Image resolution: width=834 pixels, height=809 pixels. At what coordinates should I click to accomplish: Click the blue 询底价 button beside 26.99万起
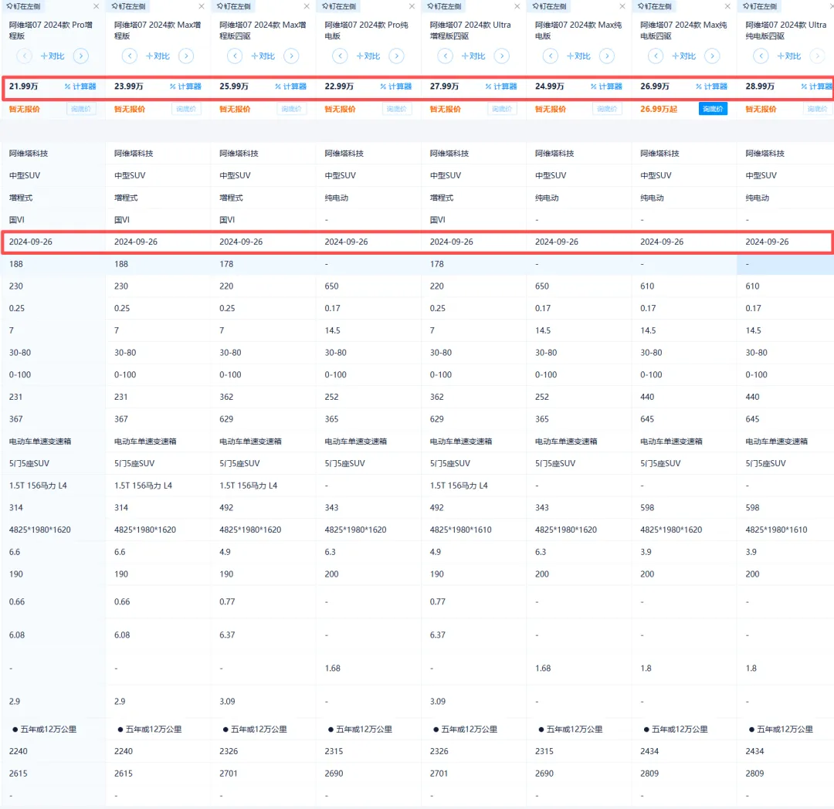(x=713, y=109)
